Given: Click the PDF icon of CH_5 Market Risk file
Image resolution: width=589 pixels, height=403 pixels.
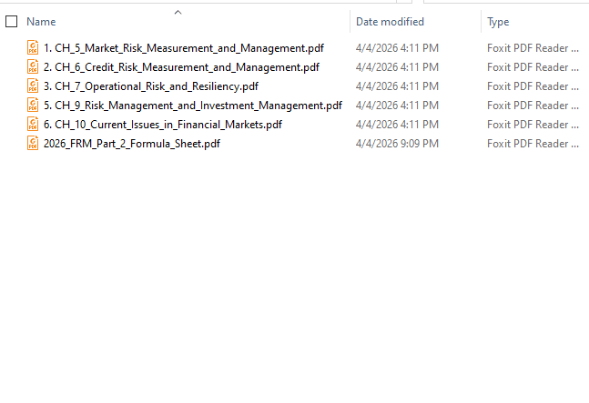Looking at the screenshot, I should coord(34,47).
